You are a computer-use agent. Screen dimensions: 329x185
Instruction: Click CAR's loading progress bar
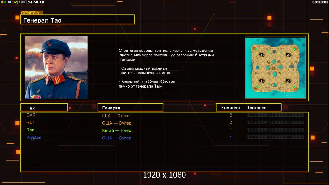point(275,115)
